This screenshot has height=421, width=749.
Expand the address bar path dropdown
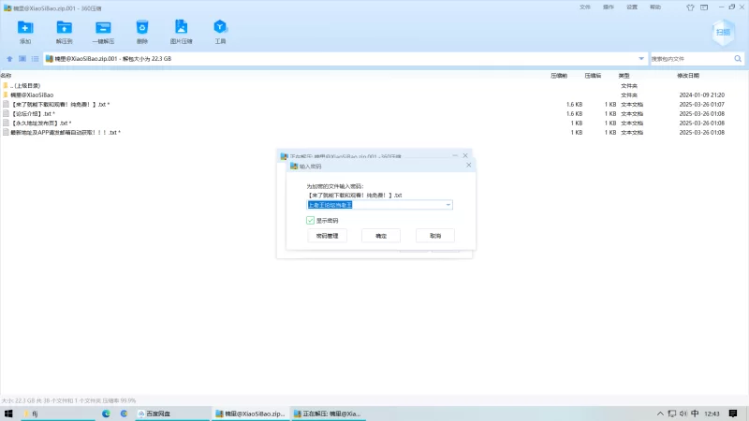(x=641, y=59)
